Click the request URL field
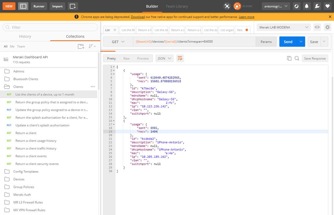Viewport: 334px width, 215px height. pyautogui.click(x=194, y=42)
